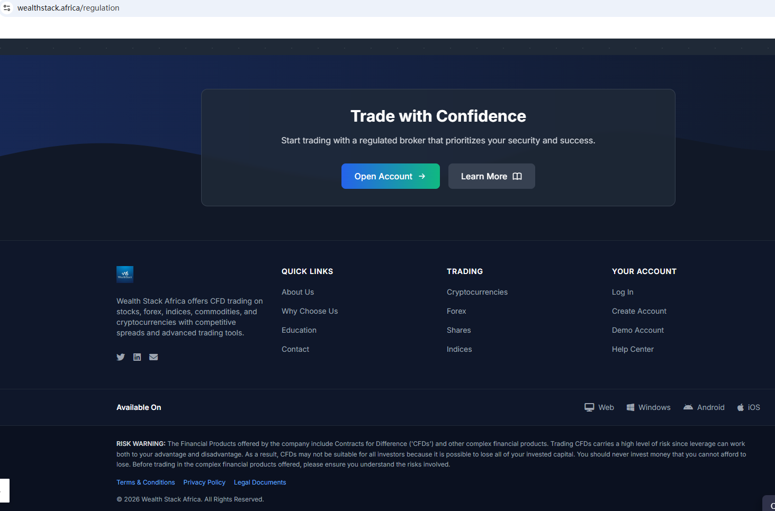Screen dimensions: 775x511
Task: Click the site info icon beside URL
Action: (7, 8)
